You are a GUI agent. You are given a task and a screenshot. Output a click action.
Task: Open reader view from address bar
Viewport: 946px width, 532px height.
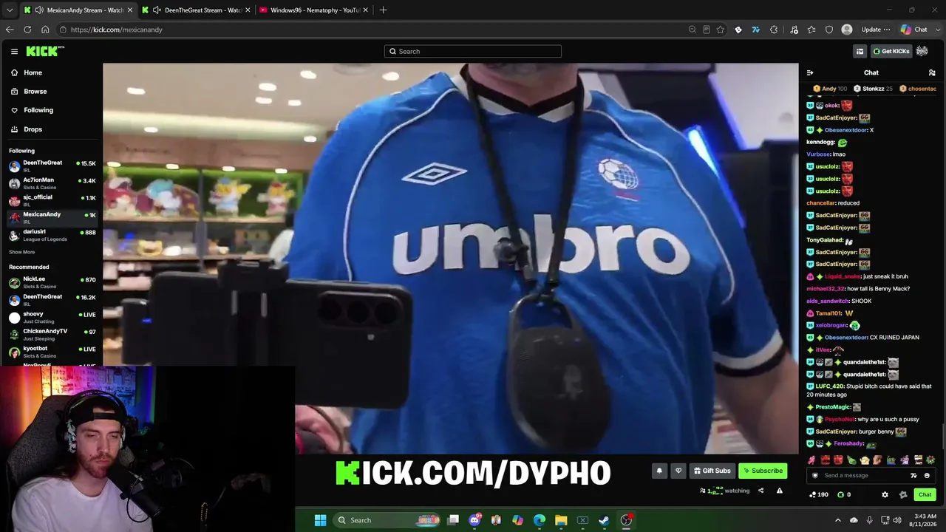[x=707, y=30]
